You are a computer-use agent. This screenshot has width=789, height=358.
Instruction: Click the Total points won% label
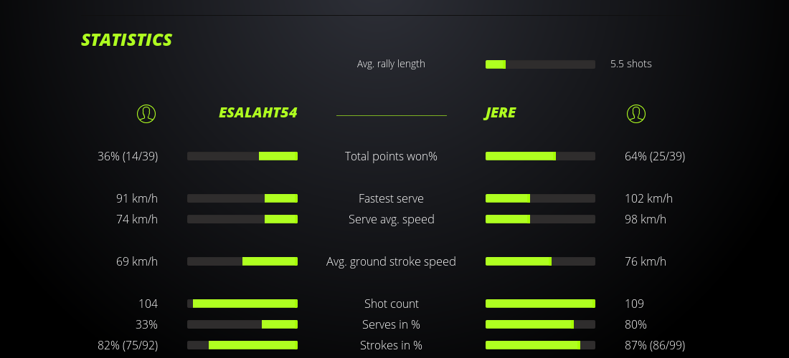[391, 156]
